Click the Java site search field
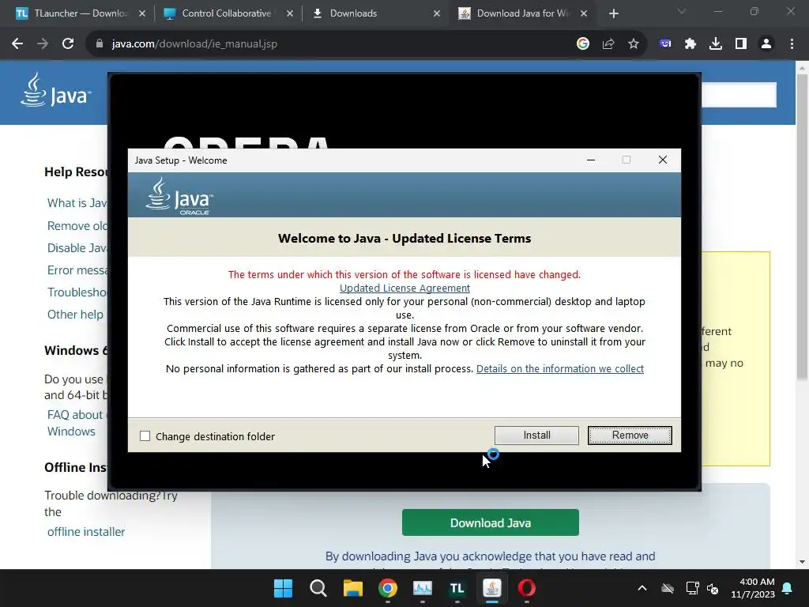The width and height of the screenshot is (809, 607). (x=739, y=95)
